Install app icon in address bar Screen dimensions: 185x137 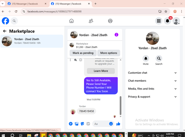[160, 11]
